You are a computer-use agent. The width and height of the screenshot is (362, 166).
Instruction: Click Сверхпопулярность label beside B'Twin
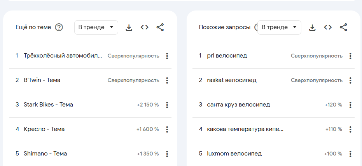133,80
